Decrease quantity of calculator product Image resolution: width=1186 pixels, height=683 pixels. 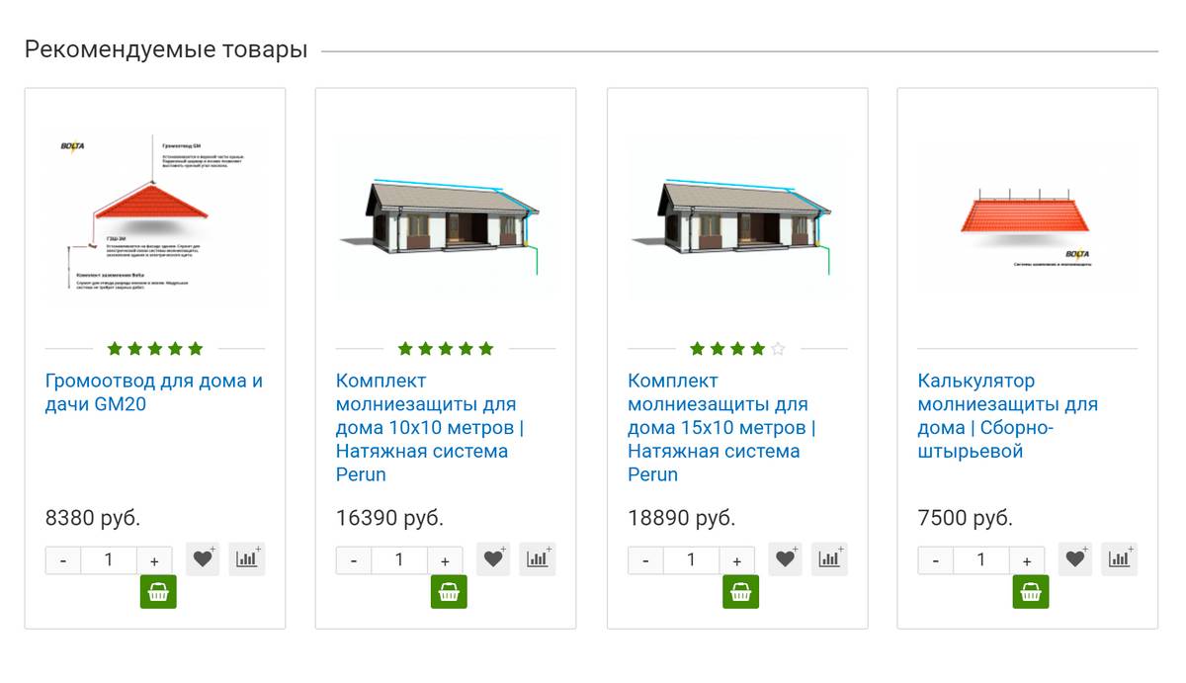coord(935,560)
